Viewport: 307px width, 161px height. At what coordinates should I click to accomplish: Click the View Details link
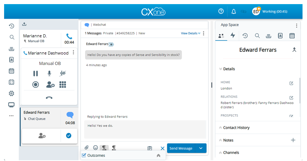tap(190, 33)
